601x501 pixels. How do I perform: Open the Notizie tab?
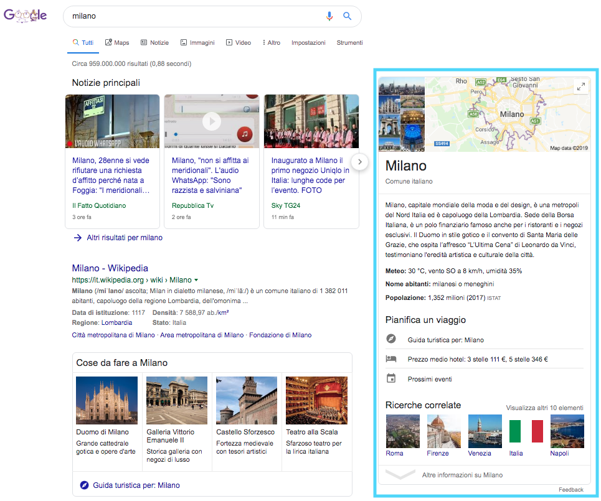click(154, 42)
